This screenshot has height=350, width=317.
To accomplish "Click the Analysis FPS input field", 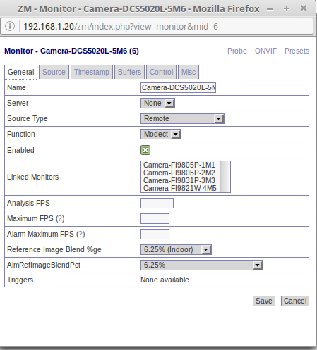I will 157,203.
